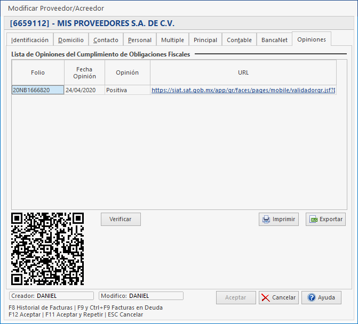
Task: Click the Folio column header
Action: 38,73
